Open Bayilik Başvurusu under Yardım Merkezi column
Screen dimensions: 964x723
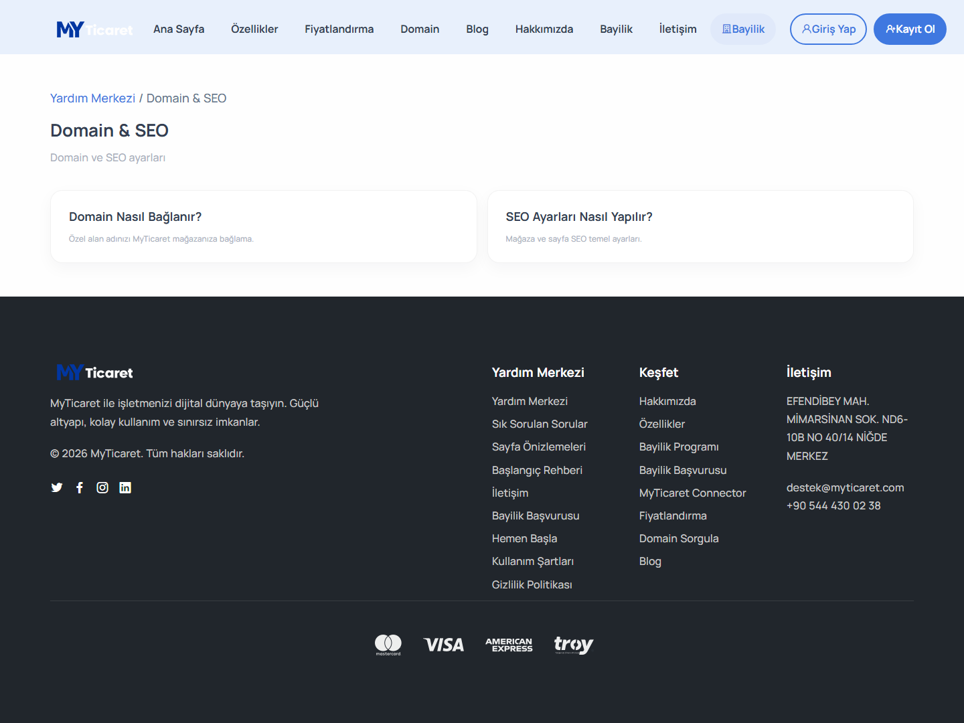(x=536, y=515)
